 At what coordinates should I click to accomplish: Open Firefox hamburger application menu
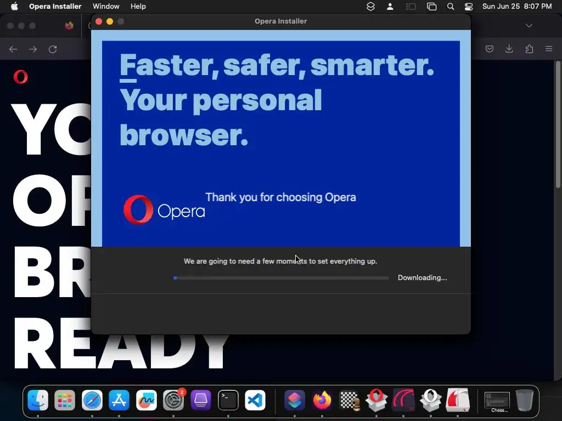[x=549, y=49]
